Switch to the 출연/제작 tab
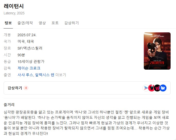Image resolution: width=176 pixels, height=140 pixels. tap(25, 23)
